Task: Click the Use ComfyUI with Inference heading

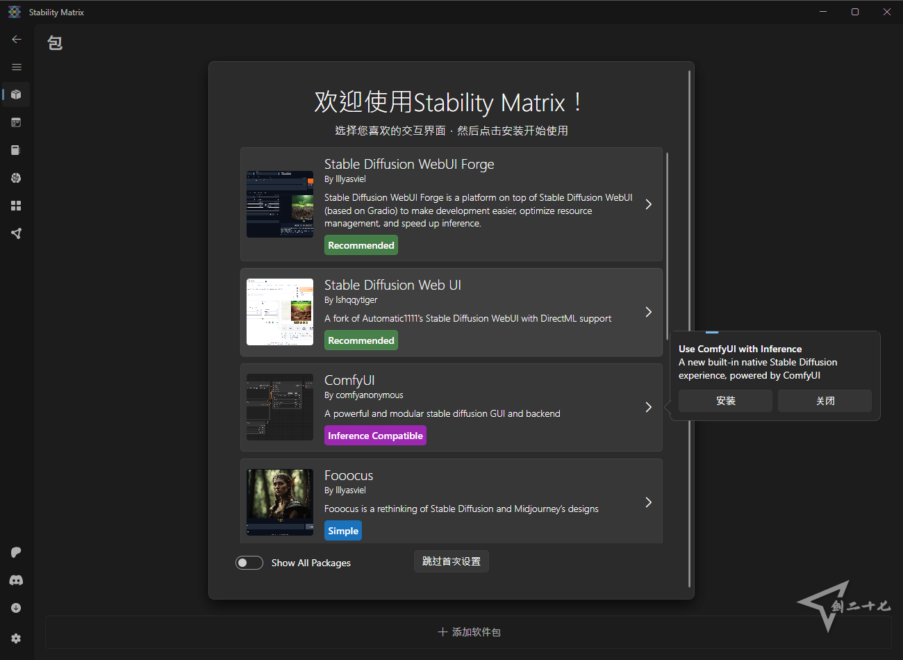Action: (x=740, y=349)
